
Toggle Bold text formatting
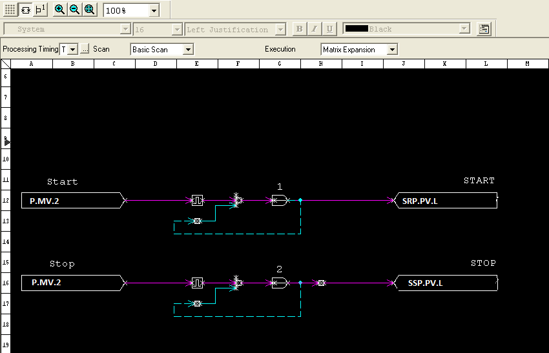(299, 29)
